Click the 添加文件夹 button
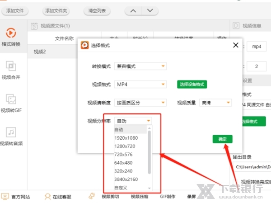271x203 pixels. 56,11
